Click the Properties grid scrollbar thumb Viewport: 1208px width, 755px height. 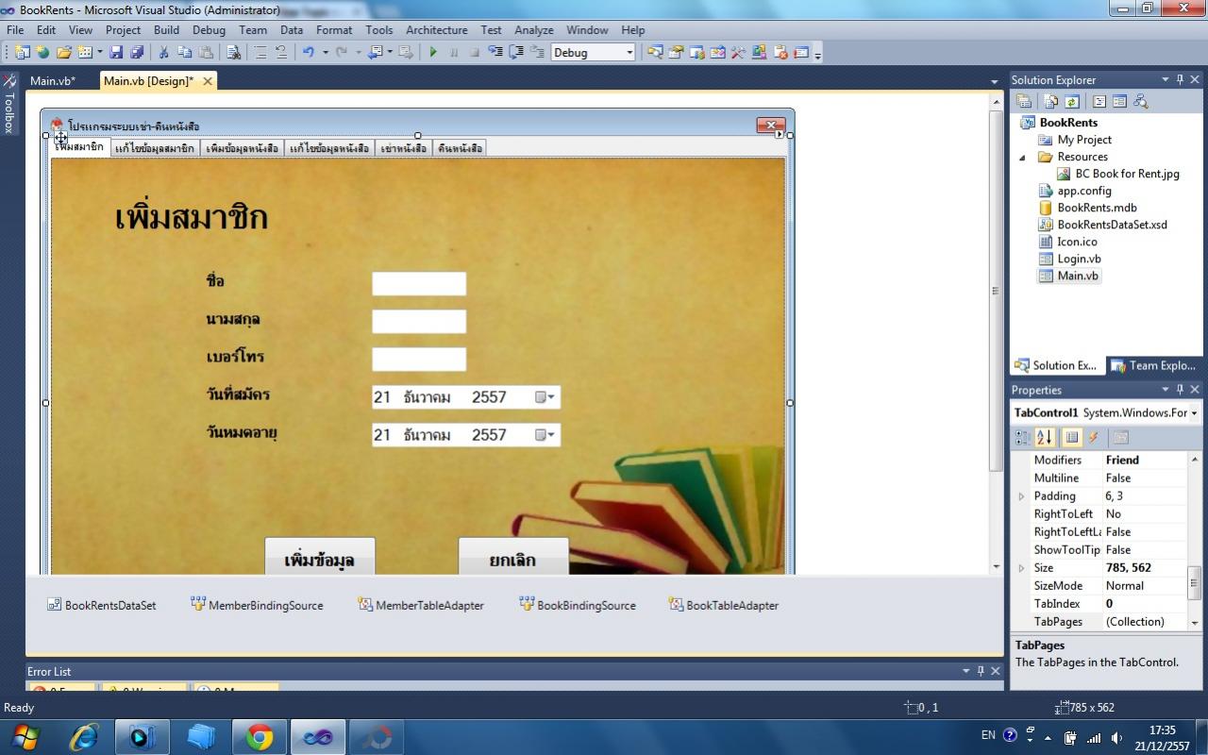(x=1194, y=583)
